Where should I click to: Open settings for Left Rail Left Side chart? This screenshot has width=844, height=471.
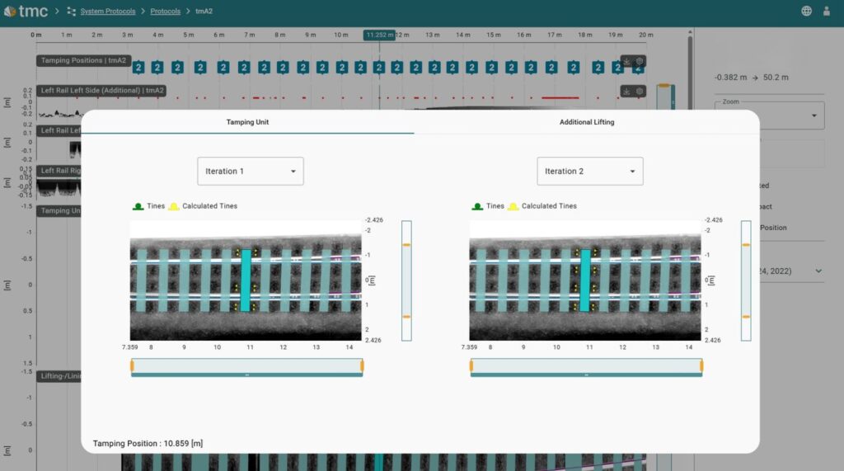tap(640, 91)
